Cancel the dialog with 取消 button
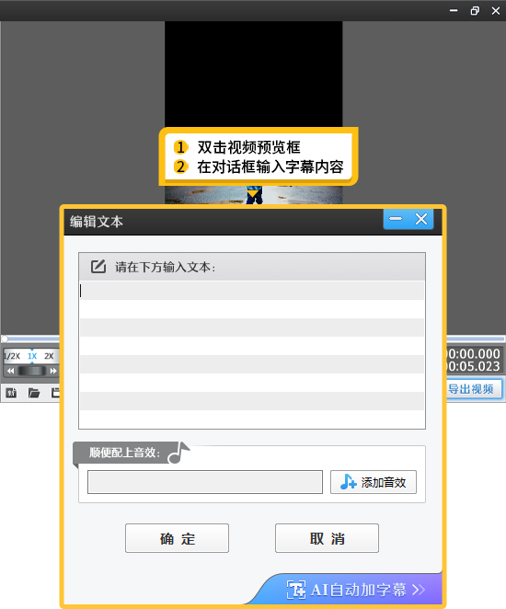The height and width of the screenshot is (609, 506). [327, 538]
